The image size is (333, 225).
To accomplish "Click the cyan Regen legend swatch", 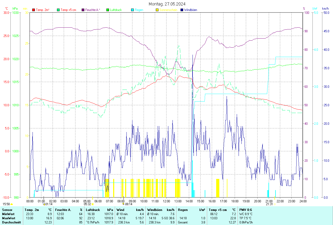I will coord(132,10).
